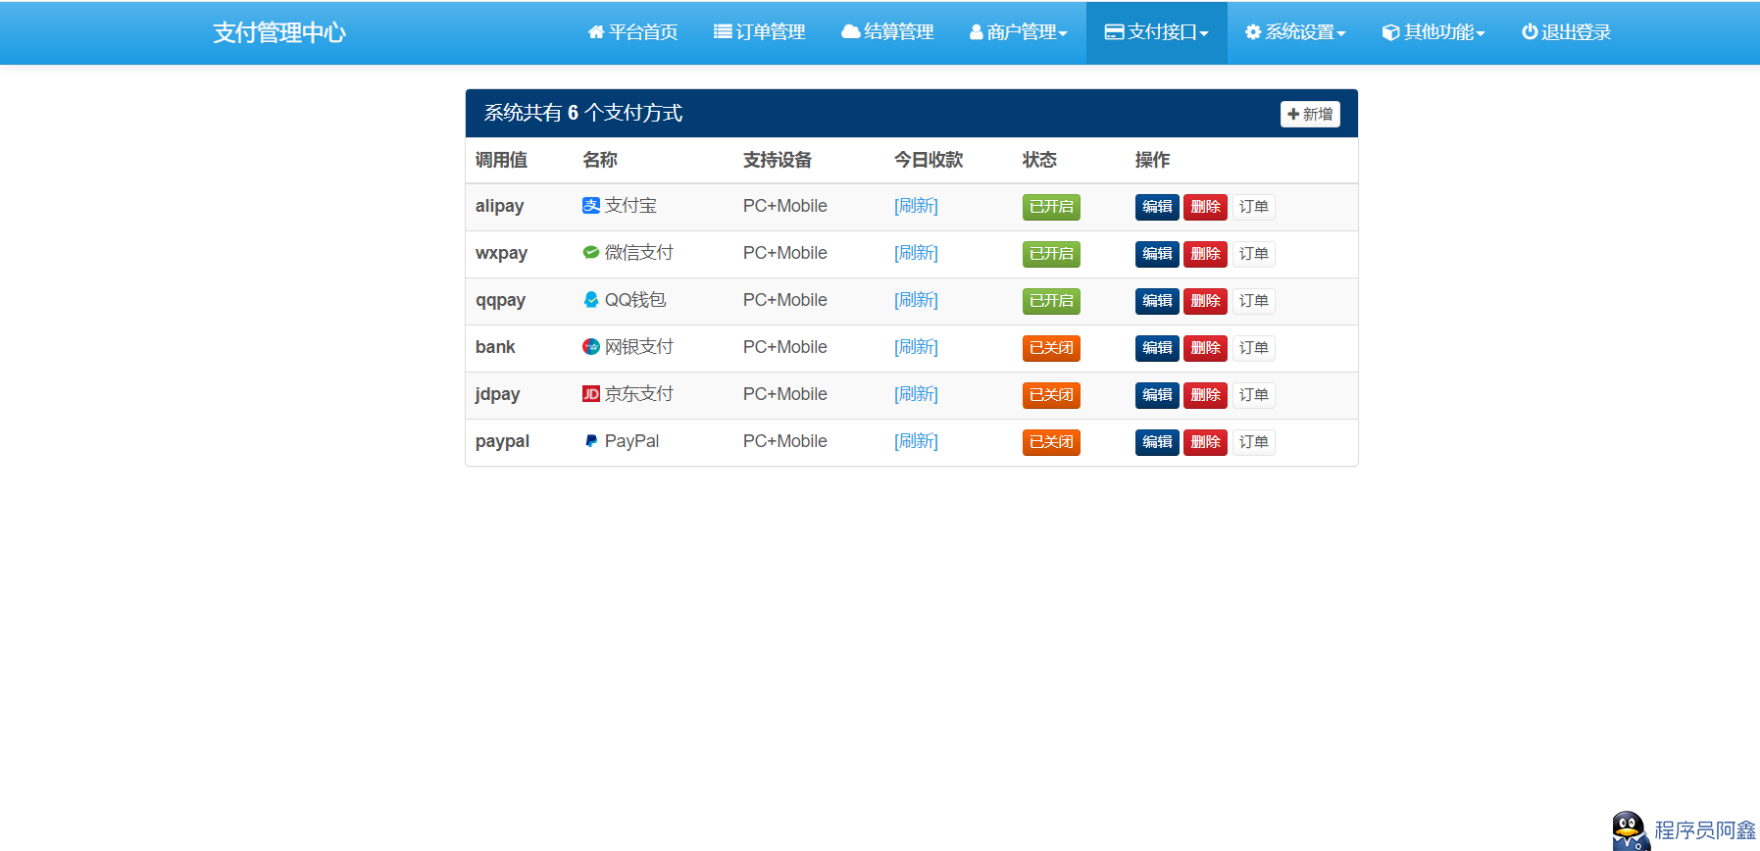
Task: Click the cube icon beside 其他功能
Action: (1390, 32)
